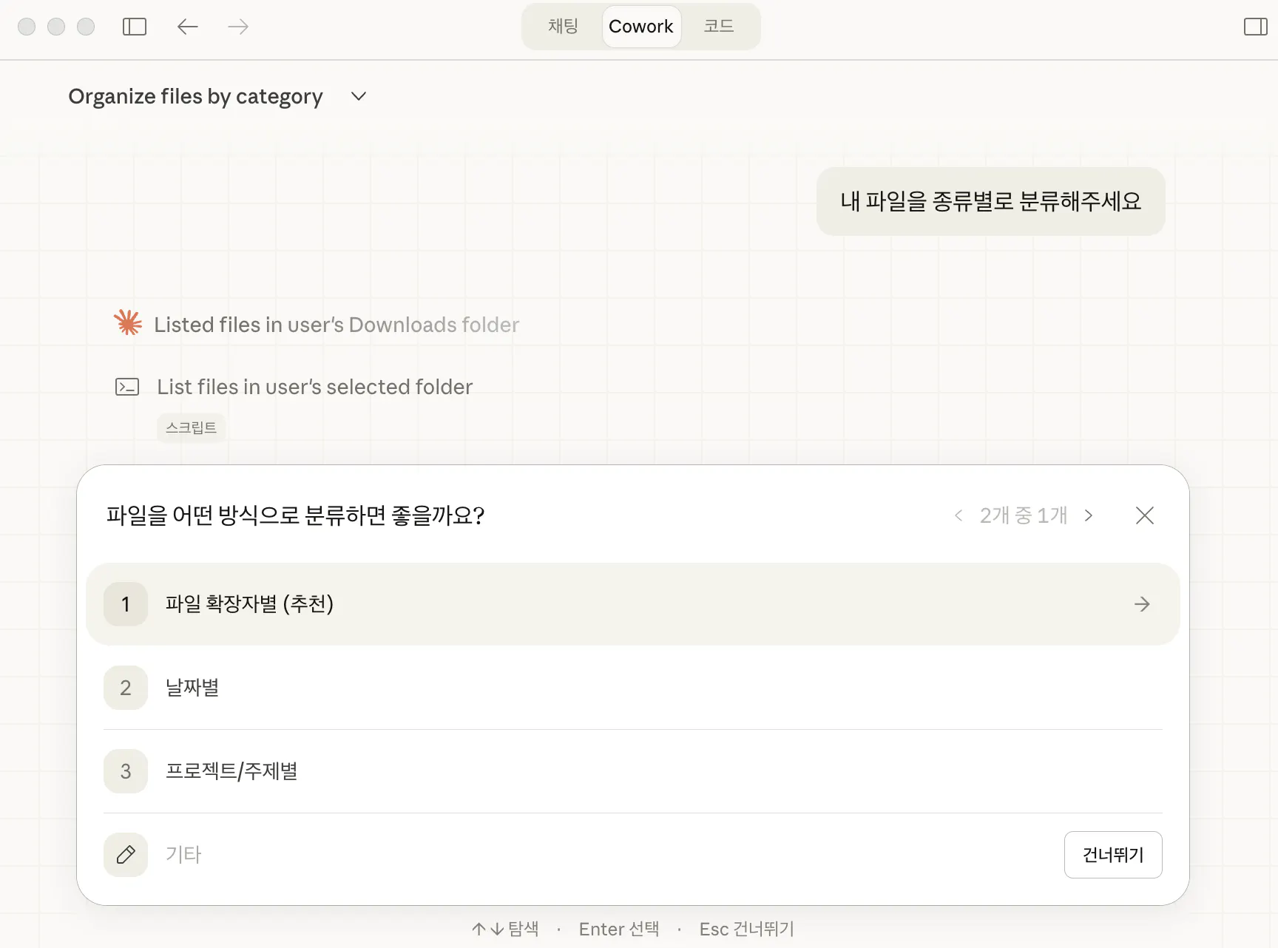This screenshot has height=948, width=1278.
Task: Choose the 프로젝트/주제별 option
Action: click(231, 771)
